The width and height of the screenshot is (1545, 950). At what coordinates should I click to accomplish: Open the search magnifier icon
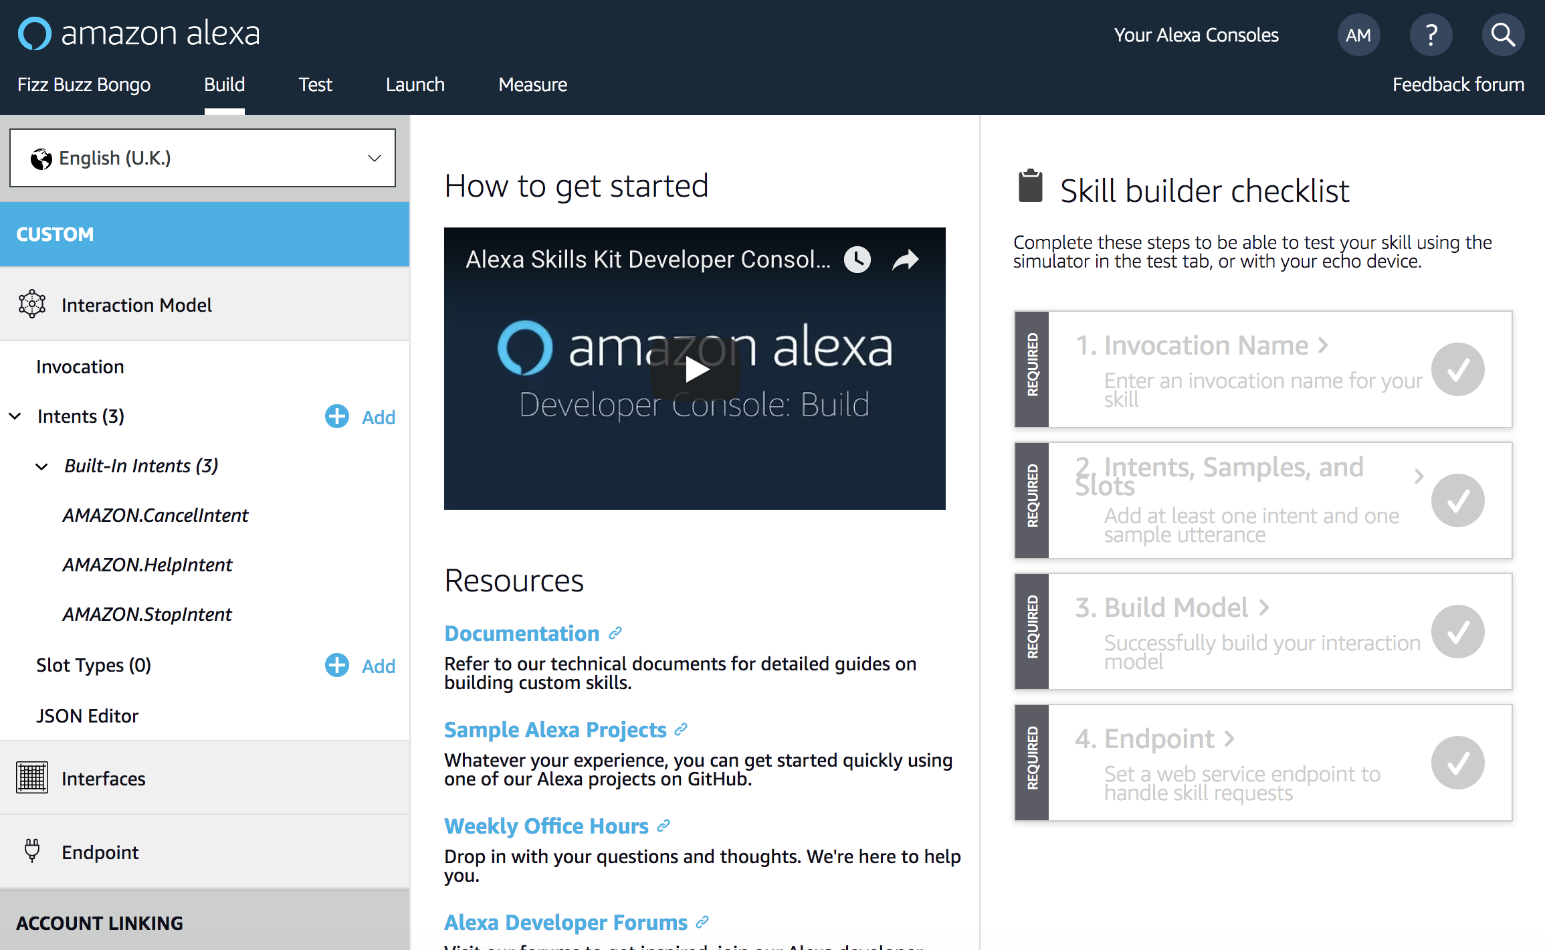click(1503, 35)
